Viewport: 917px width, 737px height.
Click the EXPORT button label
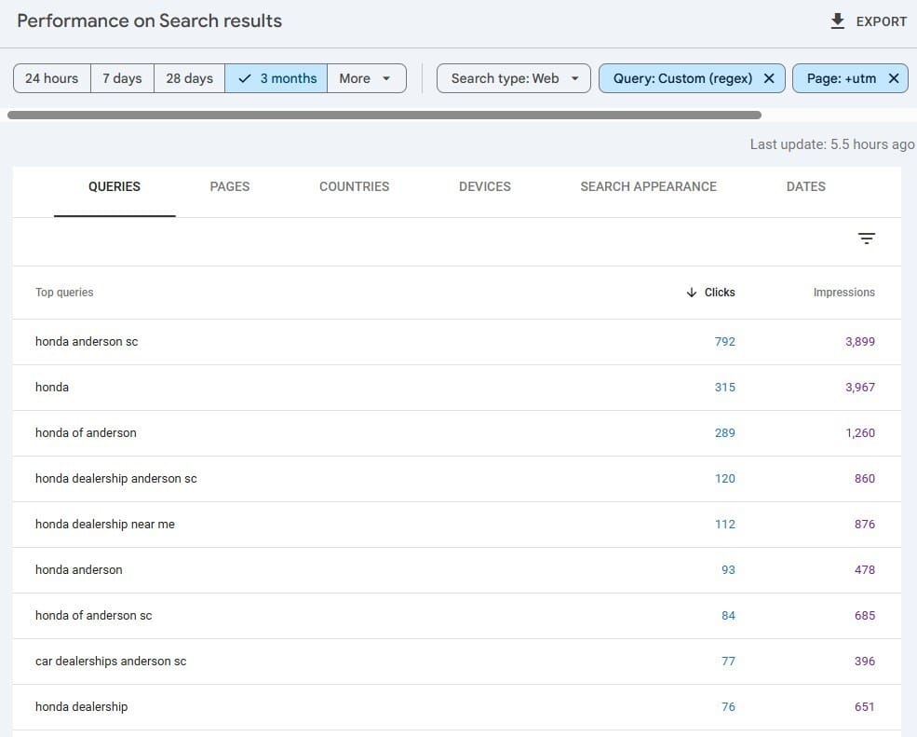click(x=882, y=21)
